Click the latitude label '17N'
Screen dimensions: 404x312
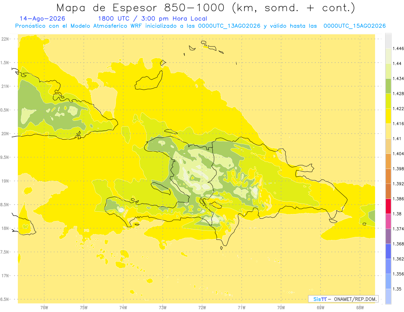click(x=5, y=276)
